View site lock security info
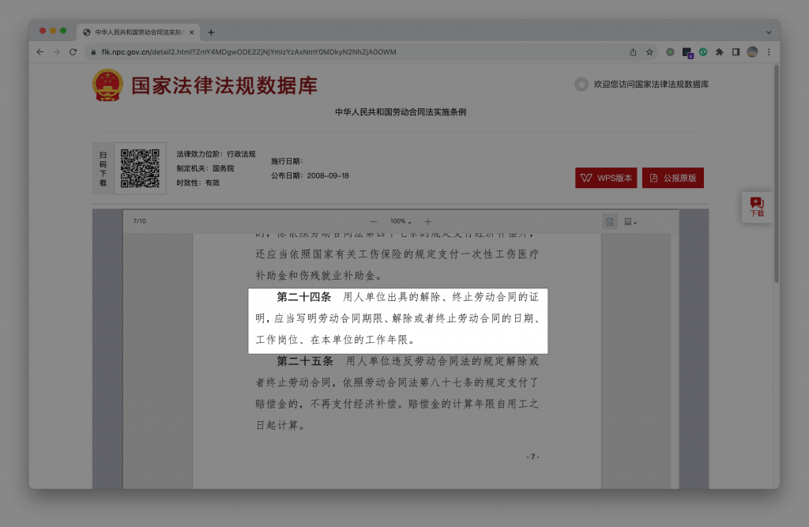This screenshot has height=527, width=809. (x=93, y=52)
